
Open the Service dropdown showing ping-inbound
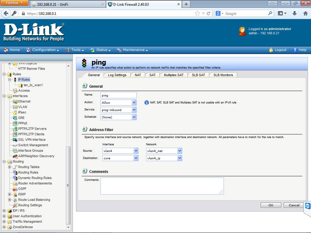tap(118, 110)
